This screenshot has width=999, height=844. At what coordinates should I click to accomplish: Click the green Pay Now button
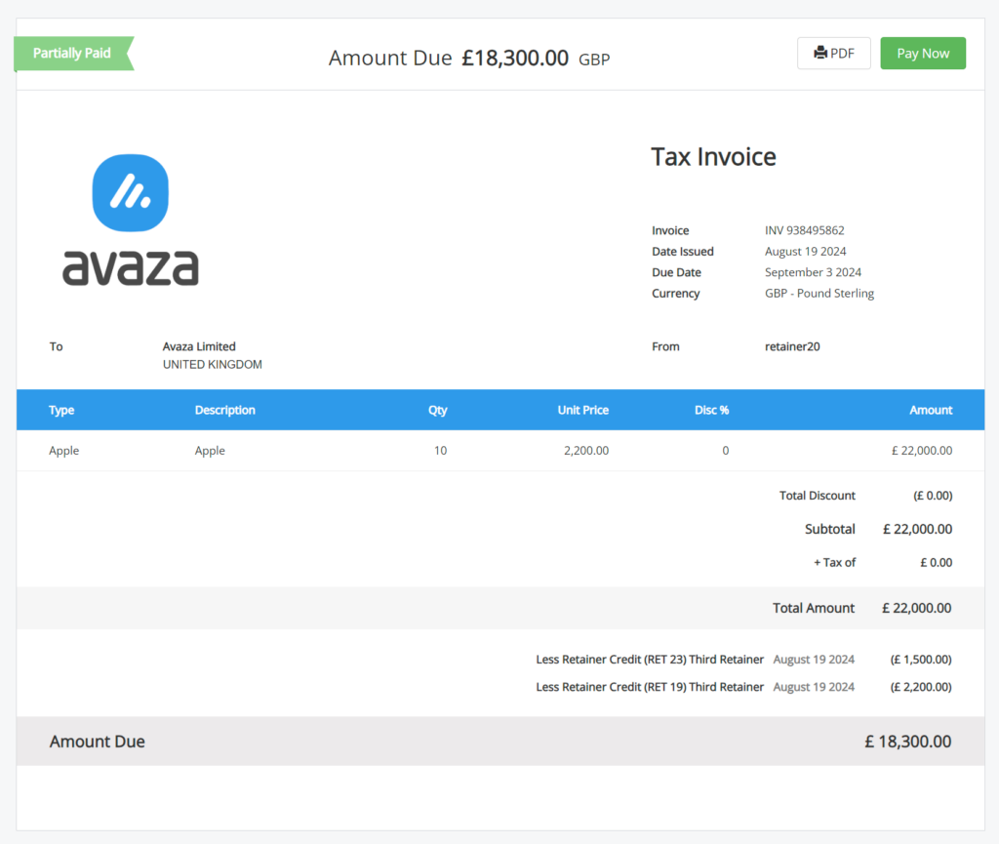pyautogui.click(x=923, y=54)
